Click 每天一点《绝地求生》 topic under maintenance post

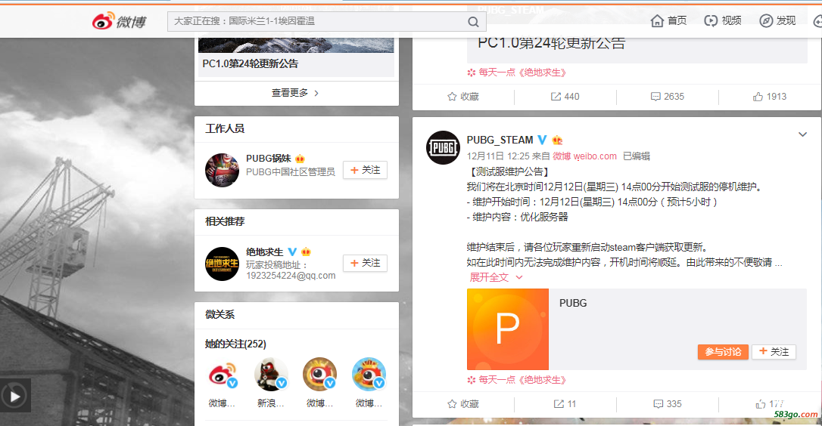517,380
